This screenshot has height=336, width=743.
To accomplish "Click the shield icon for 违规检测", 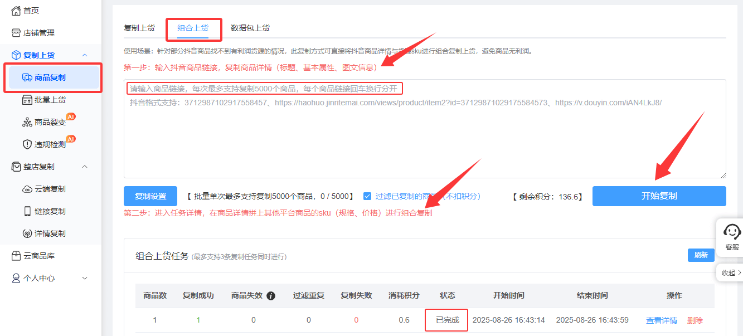I will [27, 144].
